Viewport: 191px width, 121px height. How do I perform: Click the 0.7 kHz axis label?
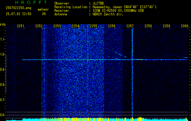tap(2, 100)
